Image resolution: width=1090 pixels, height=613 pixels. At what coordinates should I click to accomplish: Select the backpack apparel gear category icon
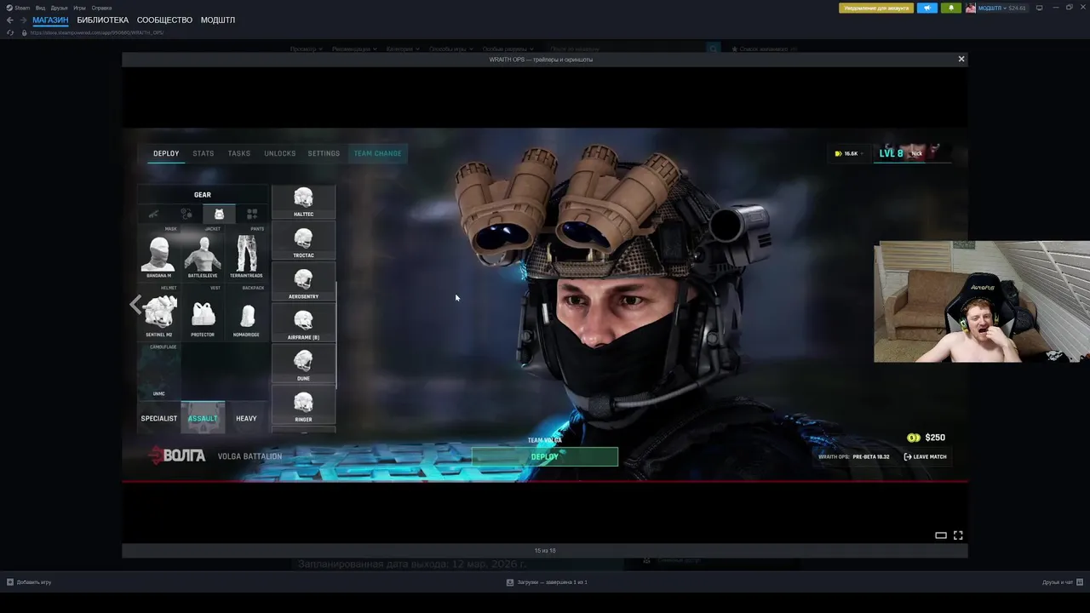point(219,214)
